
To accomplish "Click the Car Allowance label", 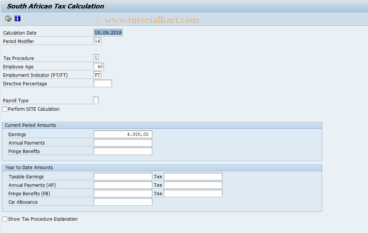I will 23,202.
